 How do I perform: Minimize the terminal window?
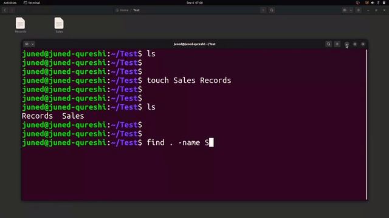pos(346,44)
